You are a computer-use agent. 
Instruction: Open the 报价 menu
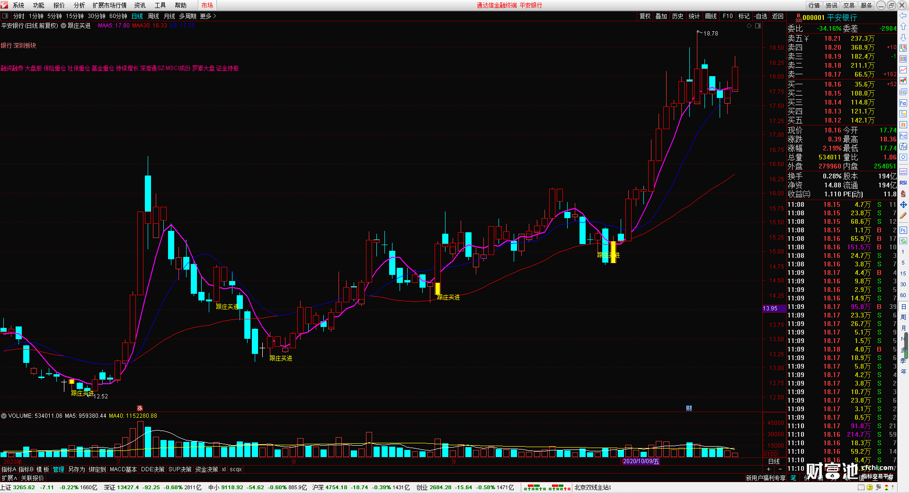pos(59,5)
